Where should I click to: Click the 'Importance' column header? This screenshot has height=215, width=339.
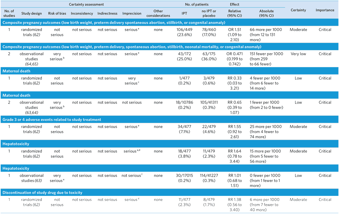[325, 10]
